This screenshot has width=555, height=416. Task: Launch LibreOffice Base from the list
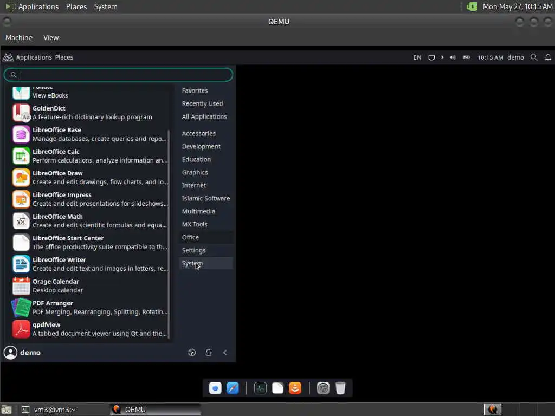pos(90,134)
